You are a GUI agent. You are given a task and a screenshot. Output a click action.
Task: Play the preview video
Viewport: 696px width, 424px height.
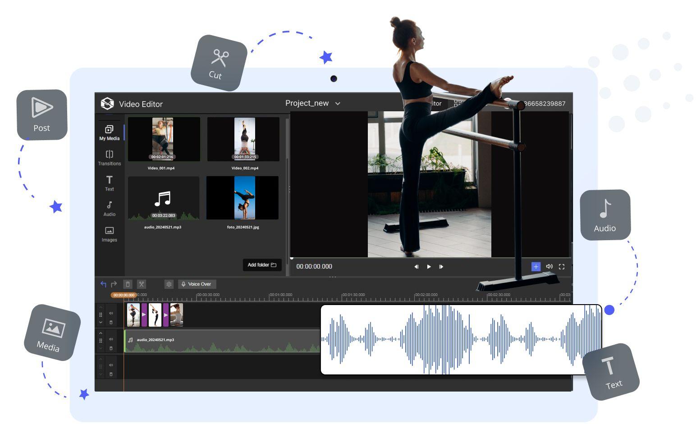point(429,267)
